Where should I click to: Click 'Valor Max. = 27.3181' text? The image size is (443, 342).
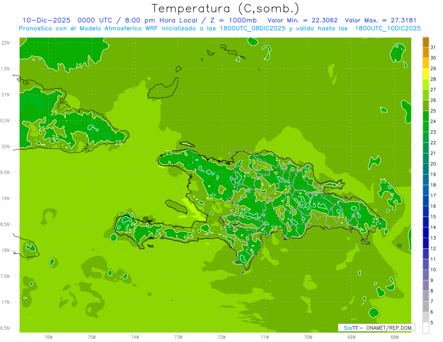click(380, 21)
